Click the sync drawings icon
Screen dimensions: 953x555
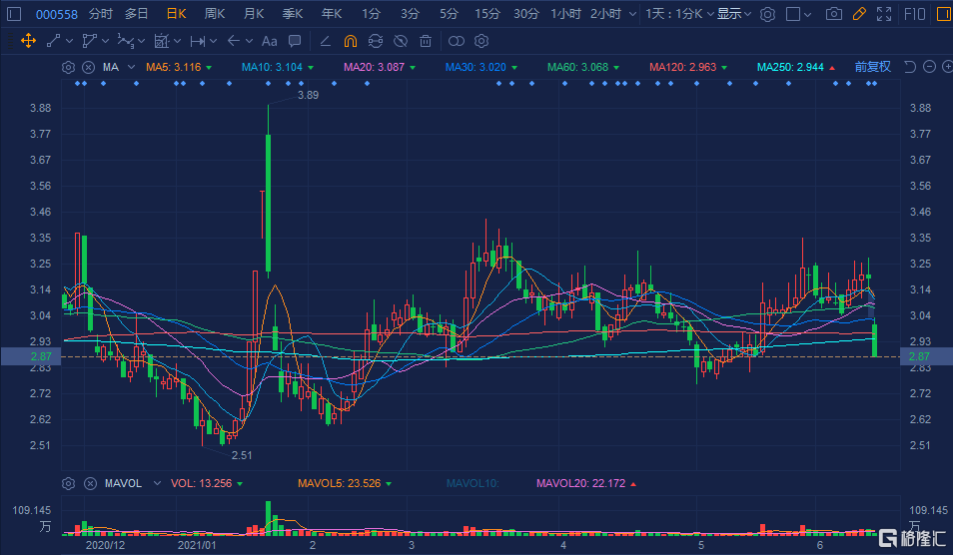coord(376,41)
